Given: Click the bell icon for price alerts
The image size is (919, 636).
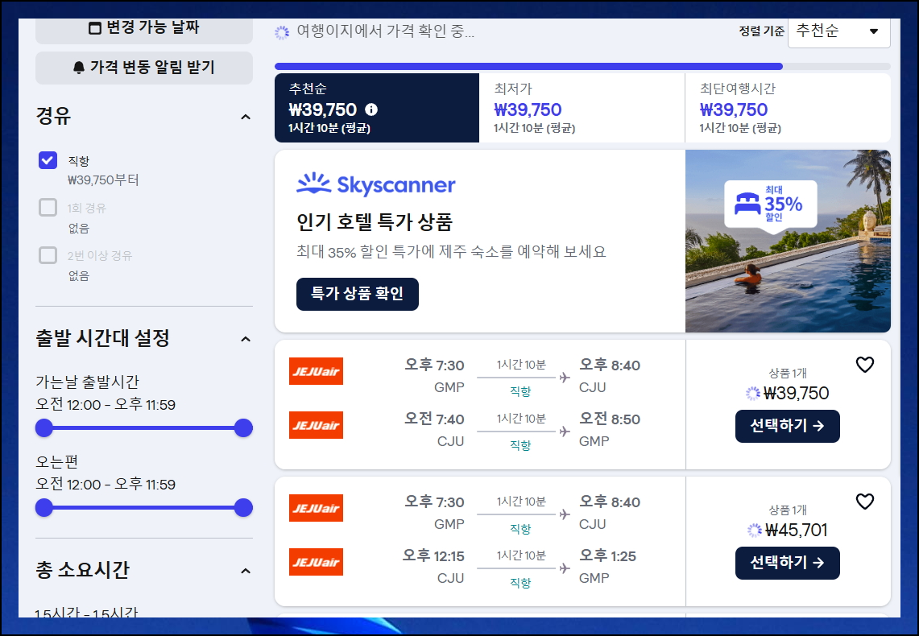Looking at the screenshot, I should coord(79,68).
